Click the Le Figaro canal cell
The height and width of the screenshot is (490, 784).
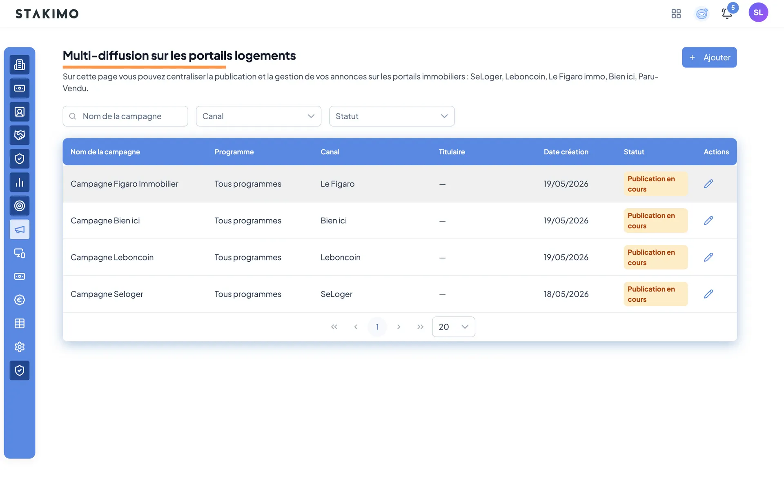(337, 184)
